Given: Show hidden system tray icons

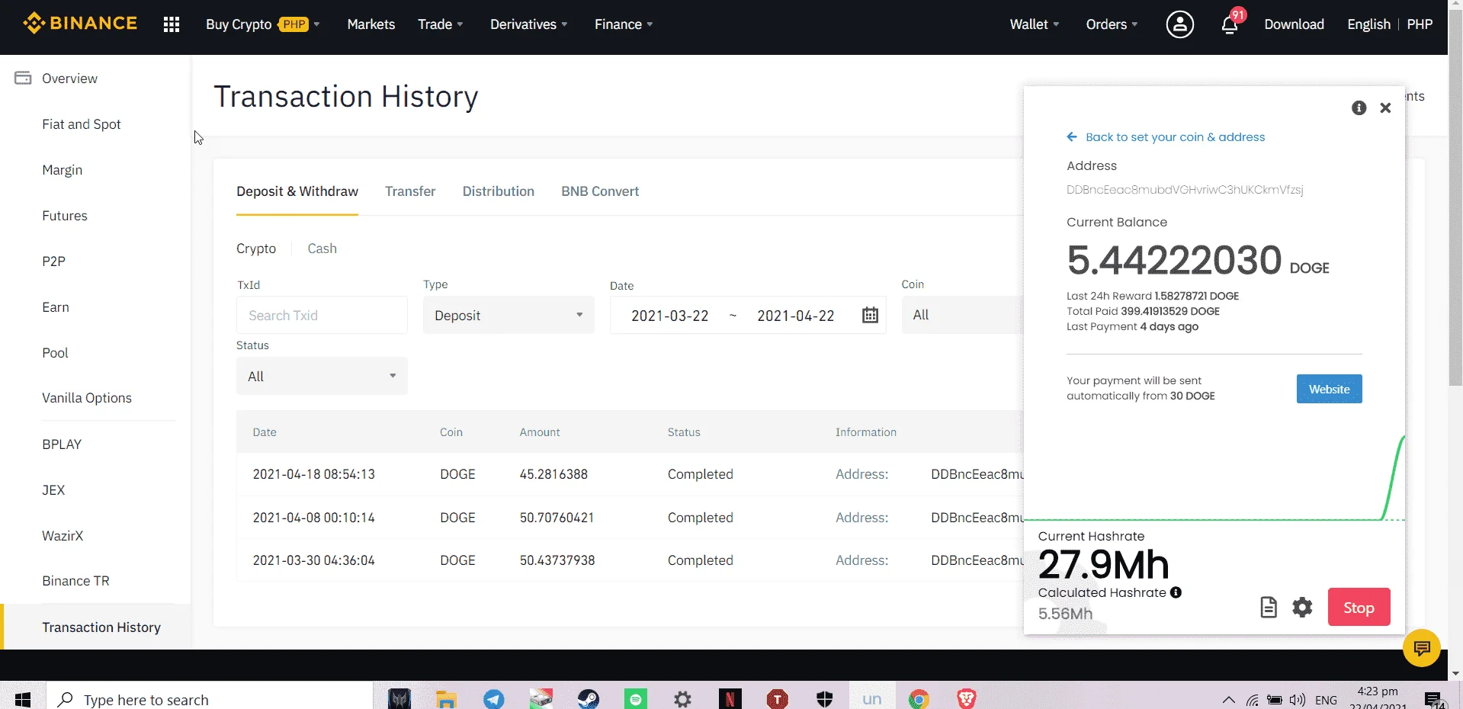Looking at the screenshot, I should (x=1228, y=700).
